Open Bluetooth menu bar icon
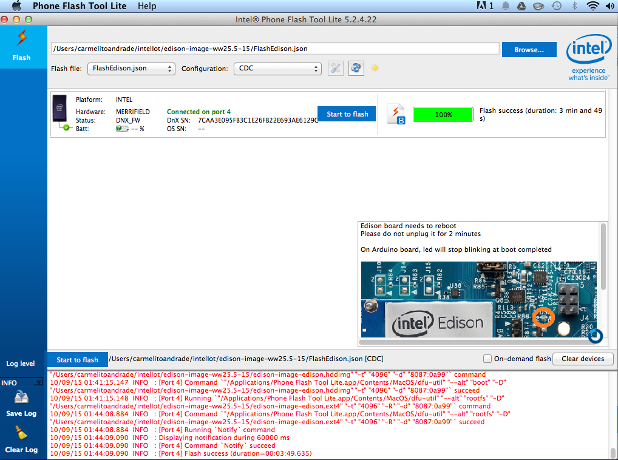 click(x=575, y=6)
